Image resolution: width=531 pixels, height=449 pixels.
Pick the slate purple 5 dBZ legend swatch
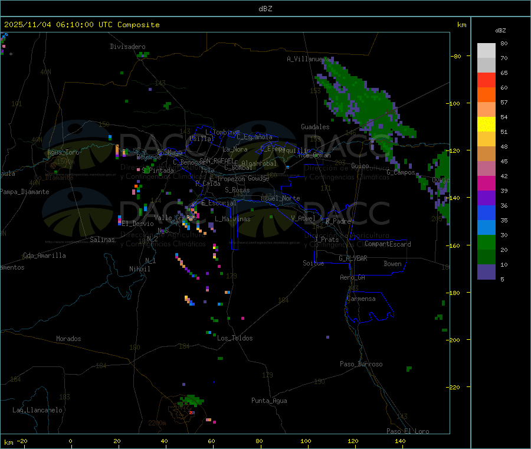tap(486, 272)
